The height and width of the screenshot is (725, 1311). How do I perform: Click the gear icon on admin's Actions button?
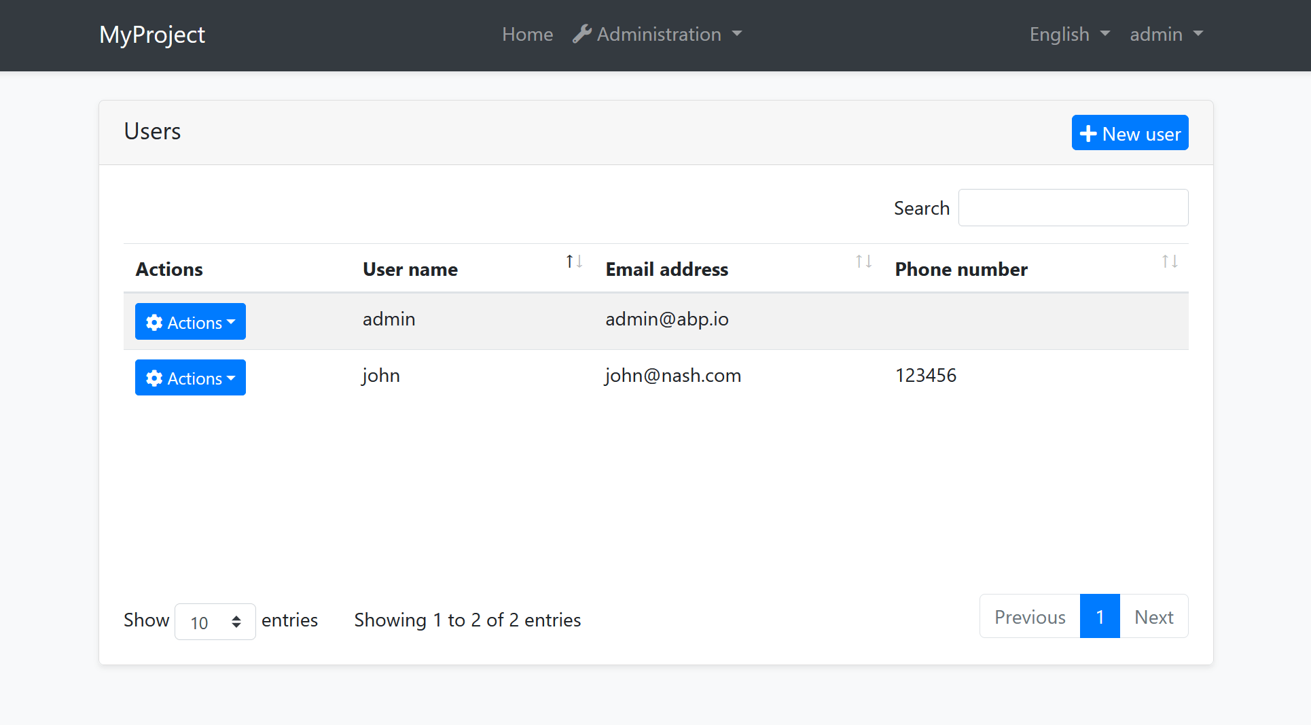154,321
